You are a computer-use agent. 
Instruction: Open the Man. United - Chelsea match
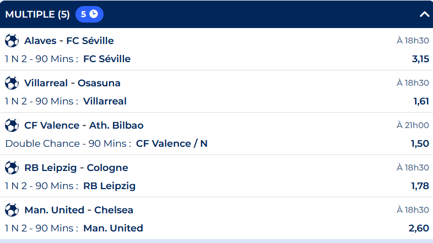[x=79, y=210]
